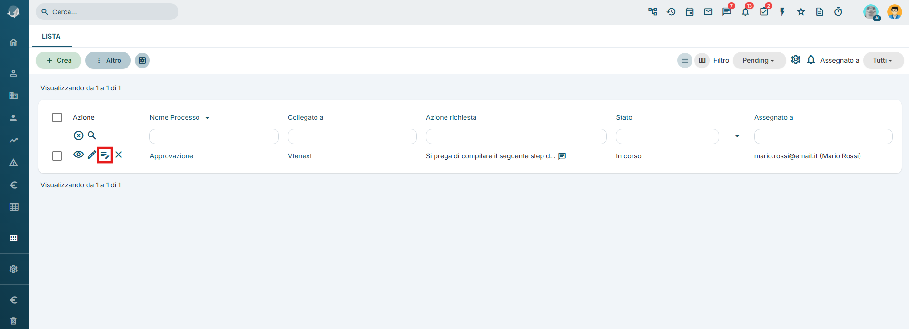Open the filled person contacts icon in sidebar

coord(14,118)
